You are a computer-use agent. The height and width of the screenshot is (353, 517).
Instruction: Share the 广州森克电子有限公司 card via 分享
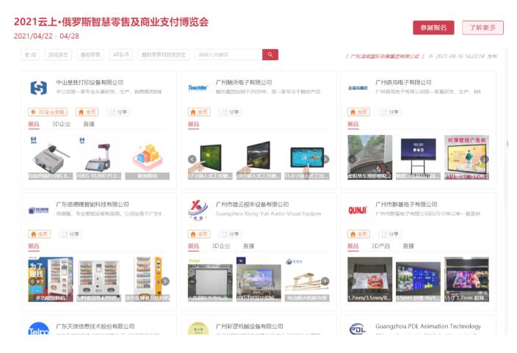click(x=390, y=112)
